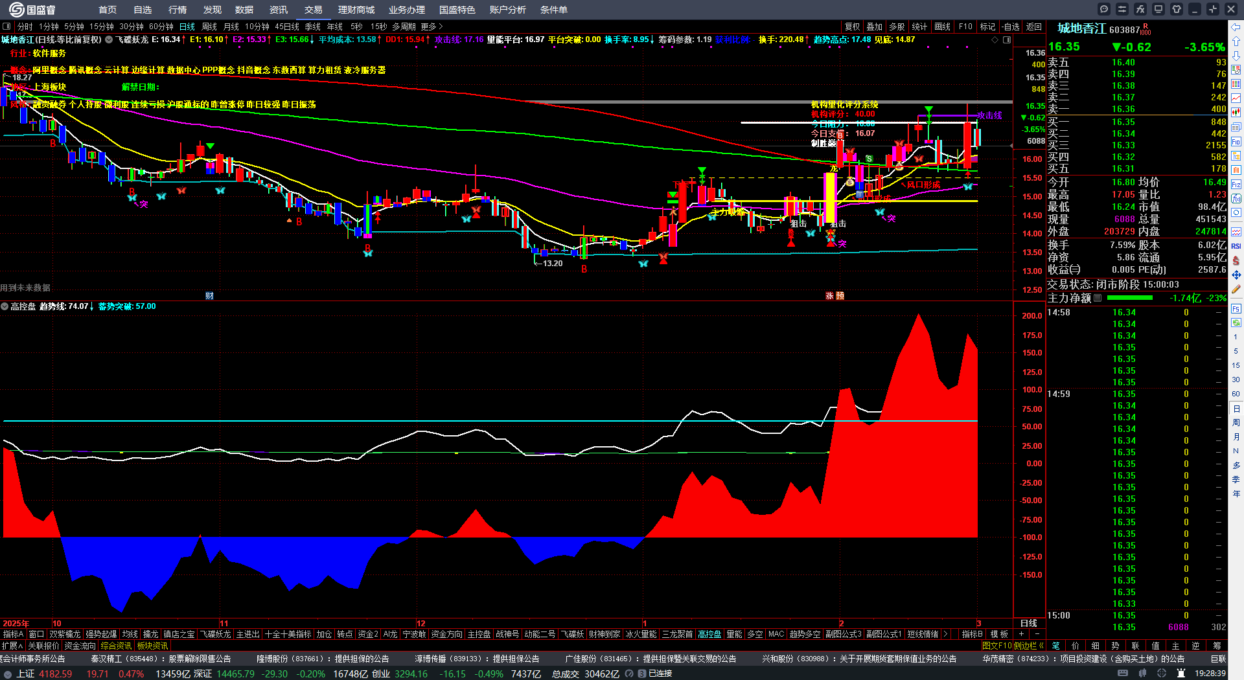Toggle the 叠加 overlay button
This screenshot has width=1244, height=680.
pos(875,27)
